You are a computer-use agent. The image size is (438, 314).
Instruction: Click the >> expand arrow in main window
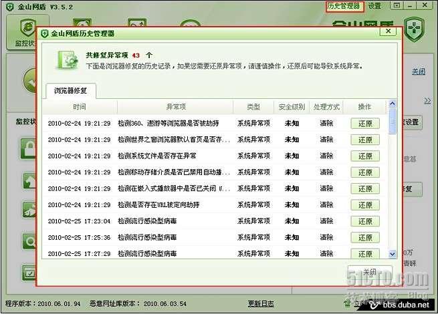point(427,100)
